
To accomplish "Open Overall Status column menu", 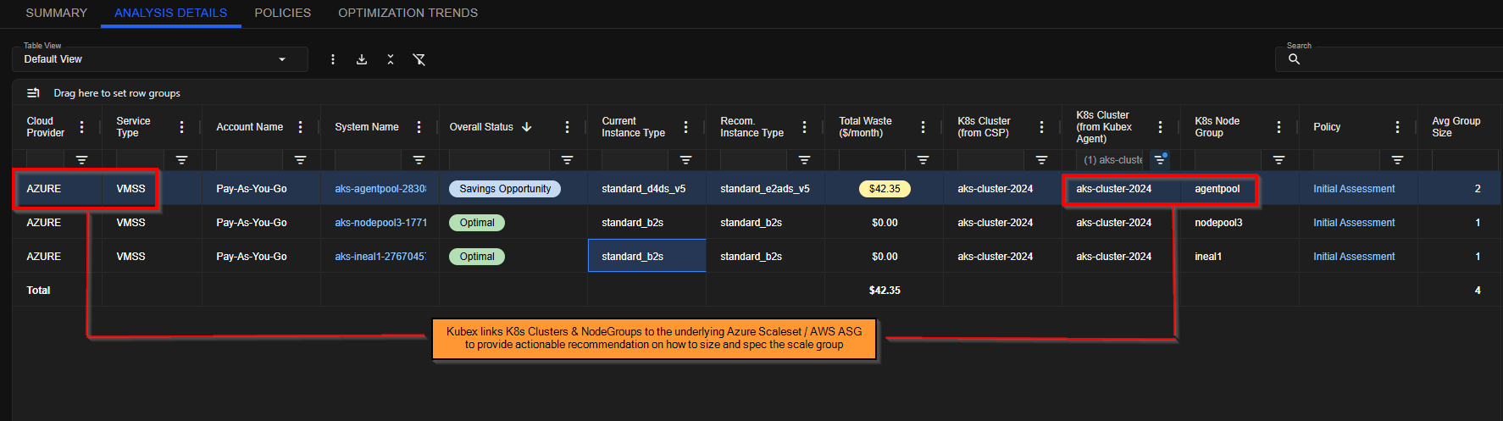I will [x=567, y=127].
